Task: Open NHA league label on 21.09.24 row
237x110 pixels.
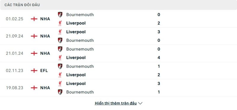Action: [x=45, y=36]
